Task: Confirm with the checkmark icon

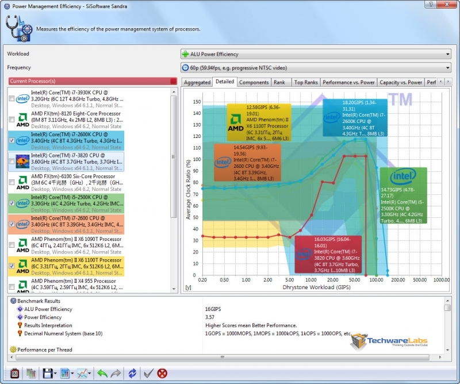Action: coord(148,373)
